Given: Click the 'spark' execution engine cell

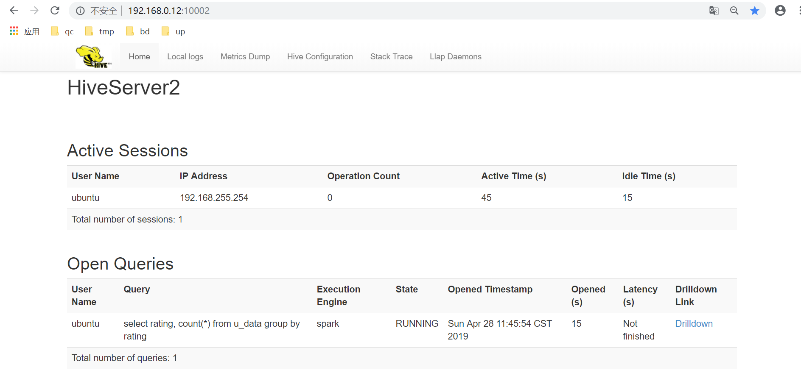Looking at the screenshot, I should pyautogui.click(x=328, y=324).
